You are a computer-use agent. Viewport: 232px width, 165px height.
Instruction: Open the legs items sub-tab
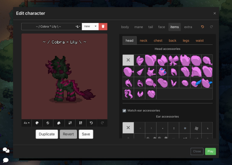coord(186,41)
